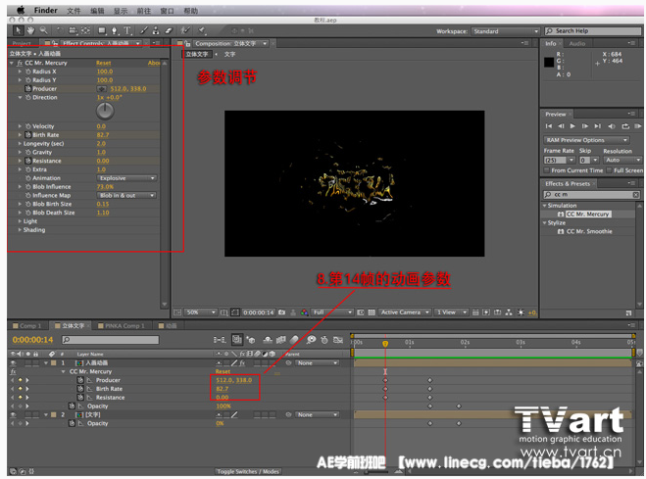Select the Eraser tool

pyautogui.click(x=169, y=30)
